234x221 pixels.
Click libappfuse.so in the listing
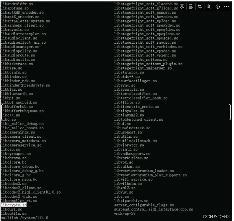pyautogui.click(x=15, y=8)
